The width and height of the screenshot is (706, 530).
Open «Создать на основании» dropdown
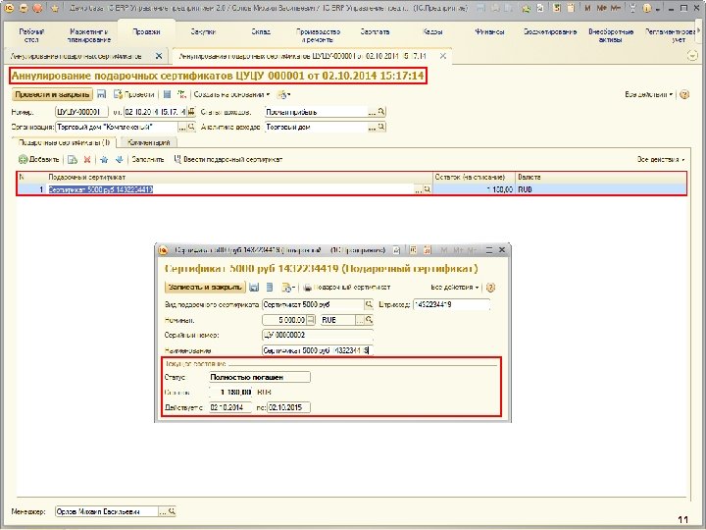[231, 94]
